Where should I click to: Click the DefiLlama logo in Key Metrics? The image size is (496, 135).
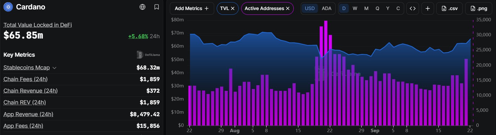[148, 55]
